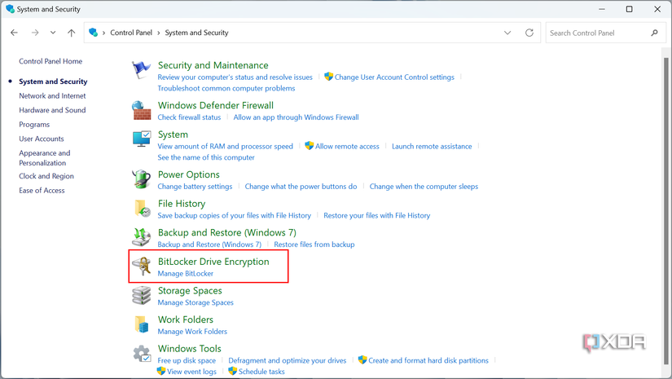Click Defragment and optimize your drives
Viewport: 672px width, 379px height.
[x=288, y=360]
